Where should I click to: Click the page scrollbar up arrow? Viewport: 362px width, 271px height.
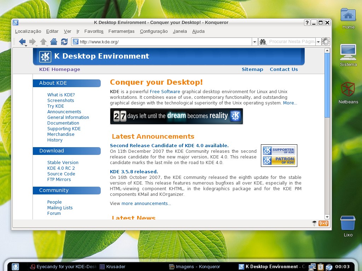tap(327, 50)
